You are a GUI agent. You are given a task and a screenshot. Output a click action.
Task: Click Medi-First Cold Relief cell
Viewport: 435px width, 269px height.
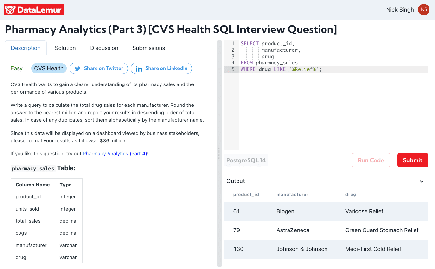click(373, 249)
